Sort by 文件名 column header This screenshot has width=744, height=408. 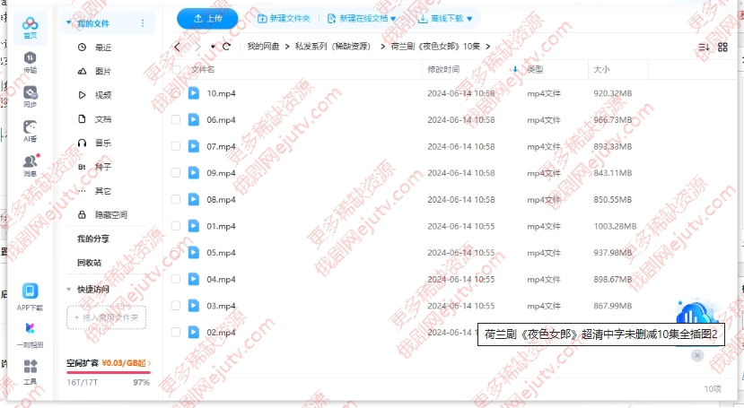click(x=203, y=69)
